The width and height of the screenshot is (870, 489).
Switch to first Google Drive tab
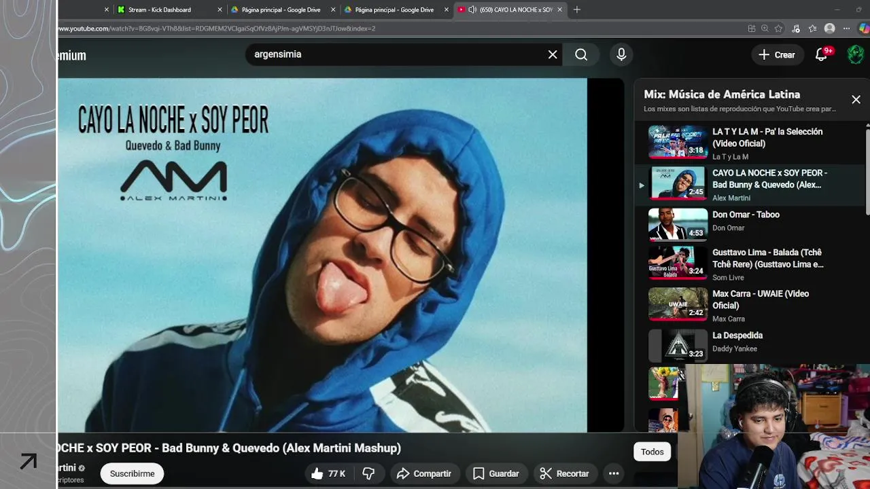[x=281, y=10]
